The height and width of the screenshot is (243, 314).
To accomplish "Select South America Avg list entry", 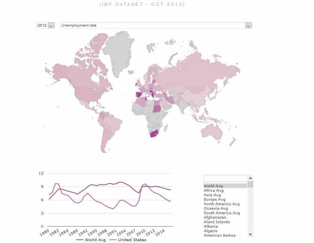I will [x=222, y=213].
